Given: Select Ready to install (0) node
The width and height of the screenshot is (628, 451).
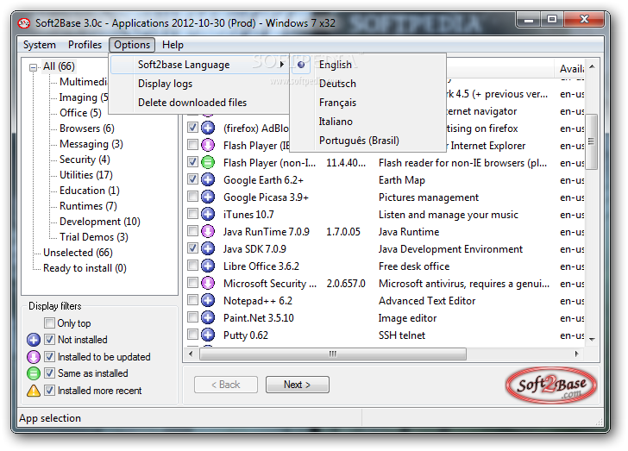Looking at the screenshot, I should click(85, 268).
